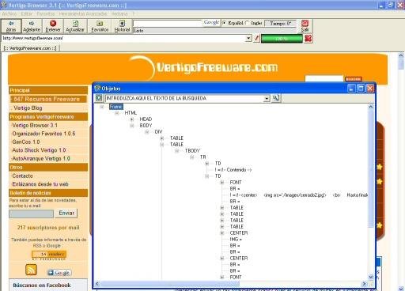Open the ? help menu
Image resolution: width=405 pixels, height=291 pixels.
[x=134, y=13]
